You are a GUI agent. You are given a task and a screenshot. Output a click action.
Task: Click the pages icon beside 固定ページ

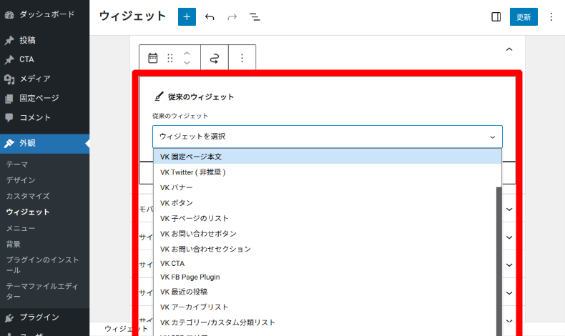(x=9, y=99)
